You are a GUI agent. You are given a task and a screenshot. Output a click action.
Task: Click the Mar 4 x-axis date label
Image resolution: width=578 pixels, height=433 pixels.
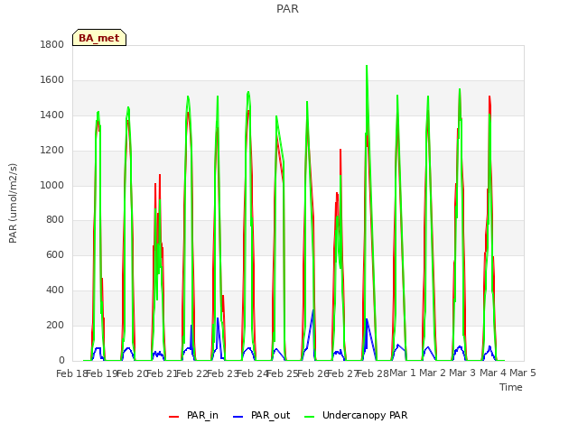click(493, 373)
